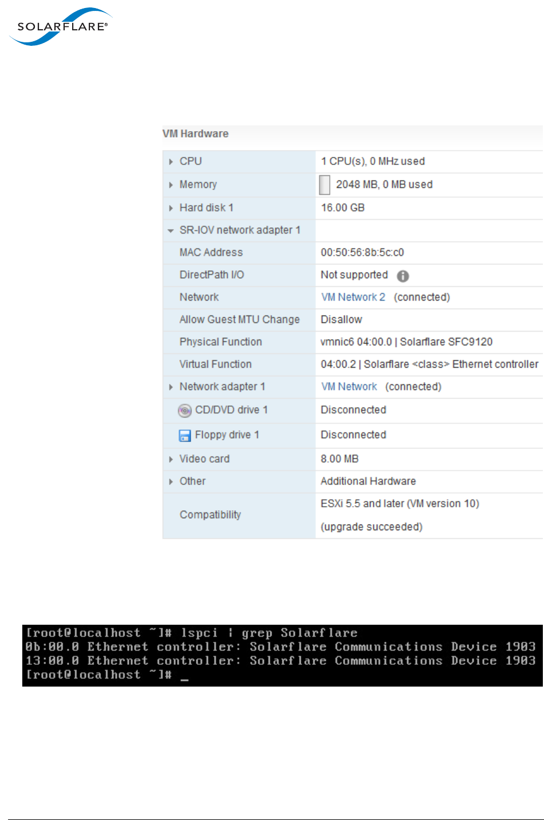The width and height of the screenshot is (544, 820).
Task: Expand the Network adapter 1 row
Action: pos(171,388)
